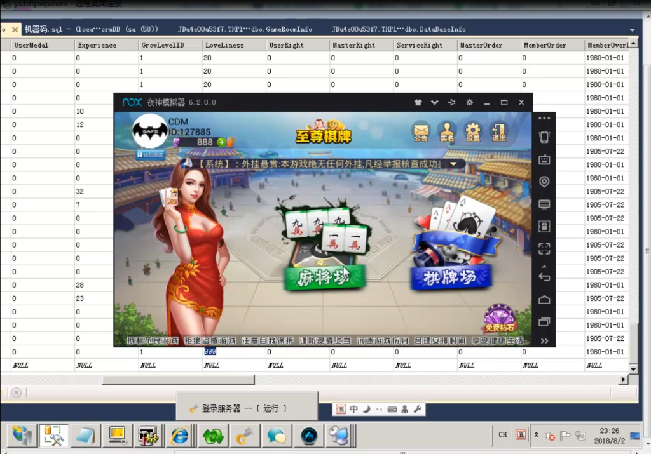
Task: Open Nox skin theme shirt icon
Action: pyautogui.click(x=418, y=102)
